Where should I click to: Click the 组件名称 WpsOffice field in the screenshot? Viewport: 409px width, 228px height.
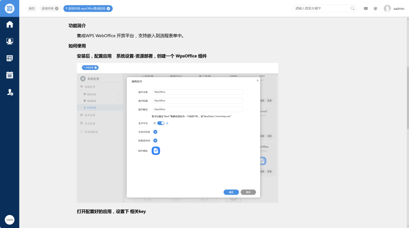click(x=198, y=92)
